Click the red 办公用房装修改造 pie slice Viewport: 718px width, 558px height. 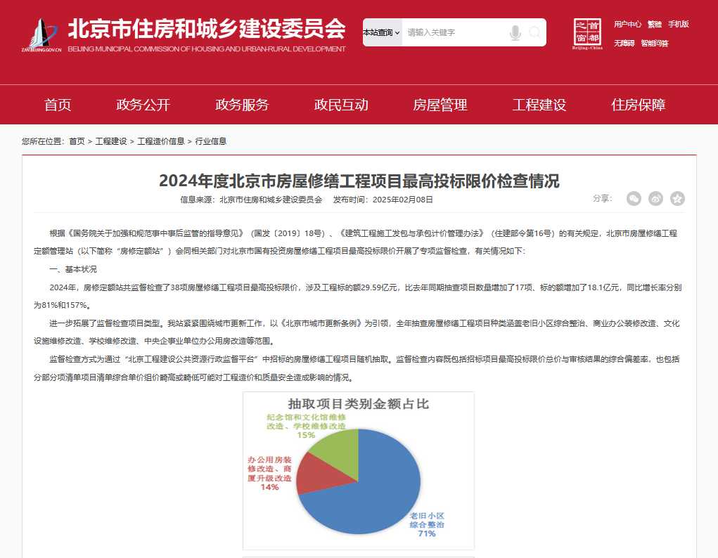[x=321, y=474]
